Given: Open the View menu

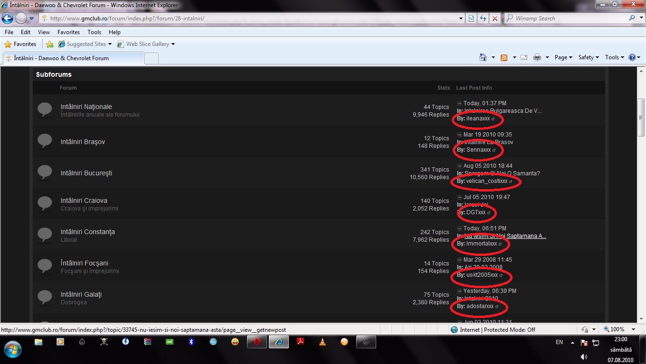Looking at the screenshot, I should click(44, 32).
